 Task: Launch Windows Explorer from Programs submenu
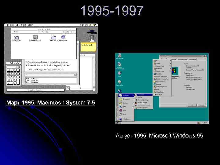tap(144, 108)
